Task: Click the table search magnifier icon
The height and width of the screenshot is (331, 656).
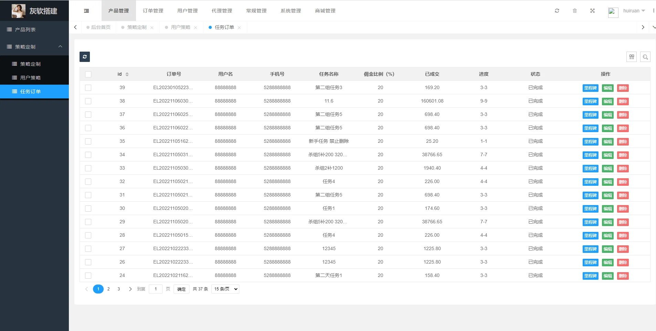Action: pyautogui.click(x=645, y=57)
